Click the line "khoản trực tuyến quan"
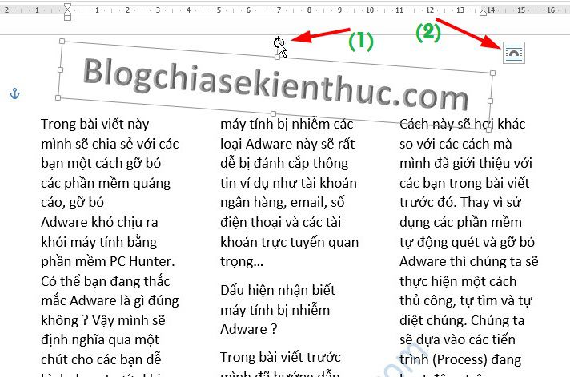Screen dimensions: 570x377 click(289, 242)
